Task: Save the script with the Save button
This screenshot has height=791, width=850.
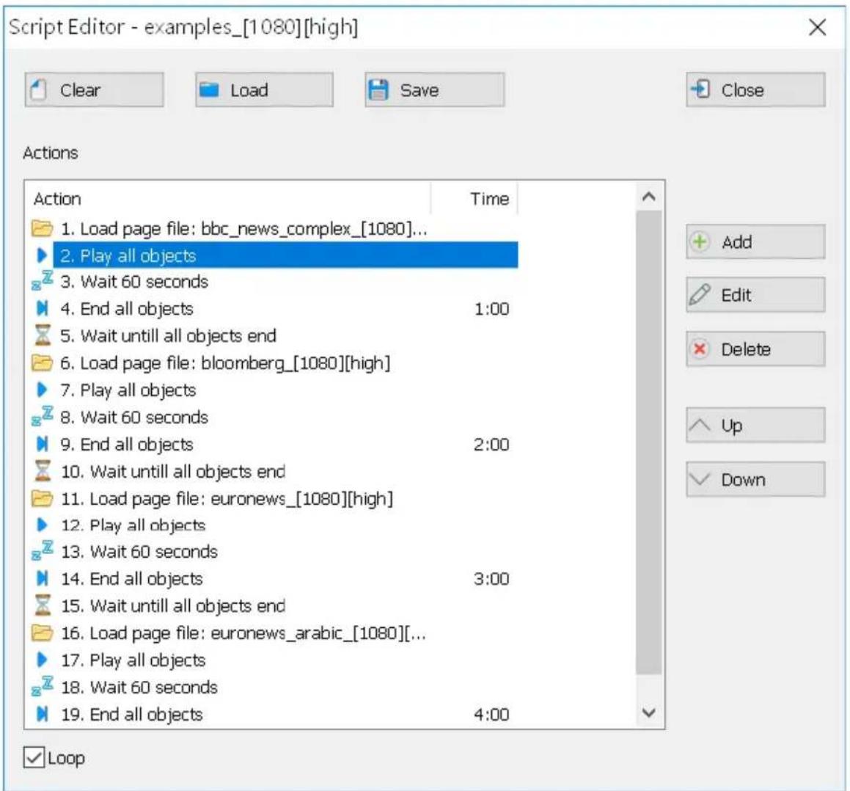Action: pos(434,90)
